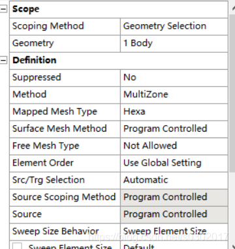Screen dimensions: 235x249
Task: Open Element Order Use Global Setting value
Action: point(174,163)
